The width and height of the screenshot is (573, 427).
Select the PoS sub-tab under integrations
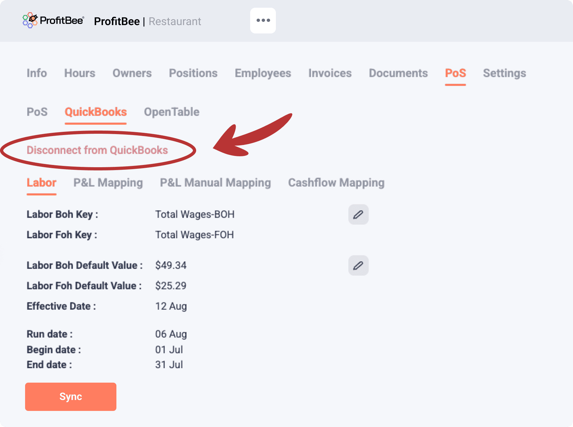pyautogui.click(x=37, y=112)
